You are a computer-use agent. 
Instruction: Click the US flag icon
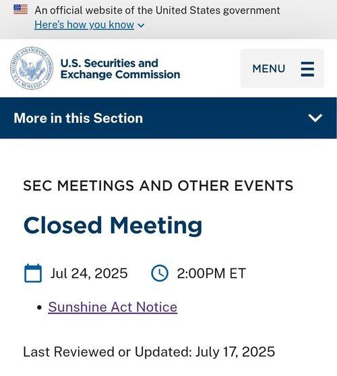click(21, 9)
